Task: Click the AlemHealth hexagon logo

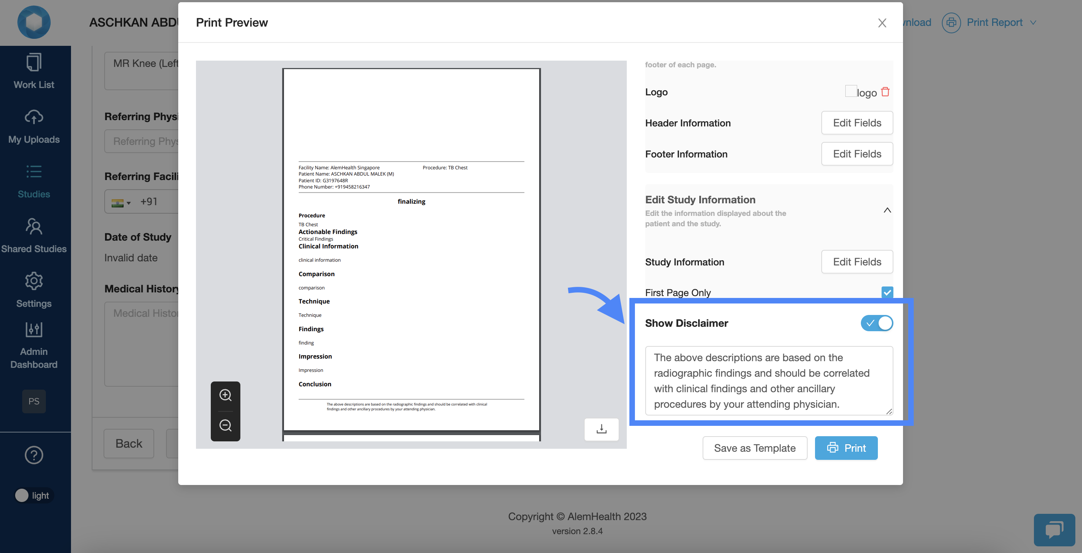Action: point(34,22)
